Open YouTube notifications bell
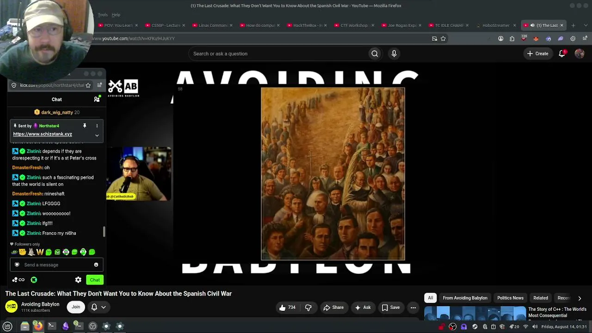 pyautogui.click(x=562, y=54)
